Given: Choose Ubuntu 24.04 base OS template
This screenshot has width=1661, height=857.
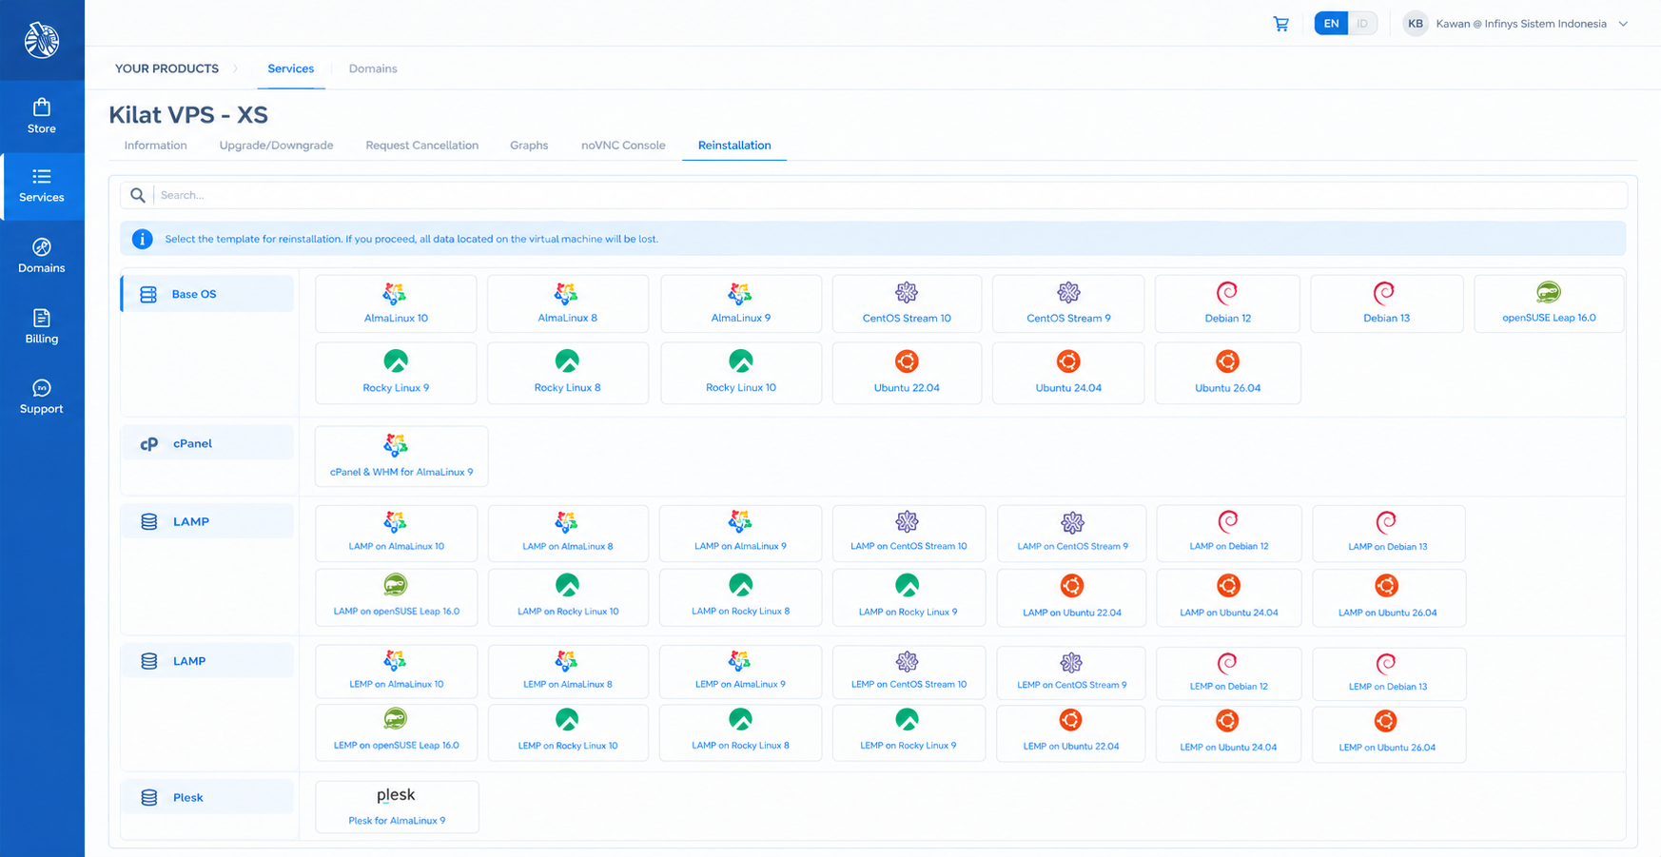Looking at the screenshot, I should (x=1068, y=373).
